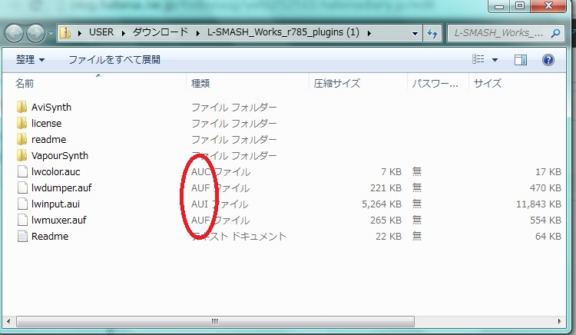Screen dimensions: 576x335
Task: Click 221 KB compressed size value
Action: click(386, 188)
